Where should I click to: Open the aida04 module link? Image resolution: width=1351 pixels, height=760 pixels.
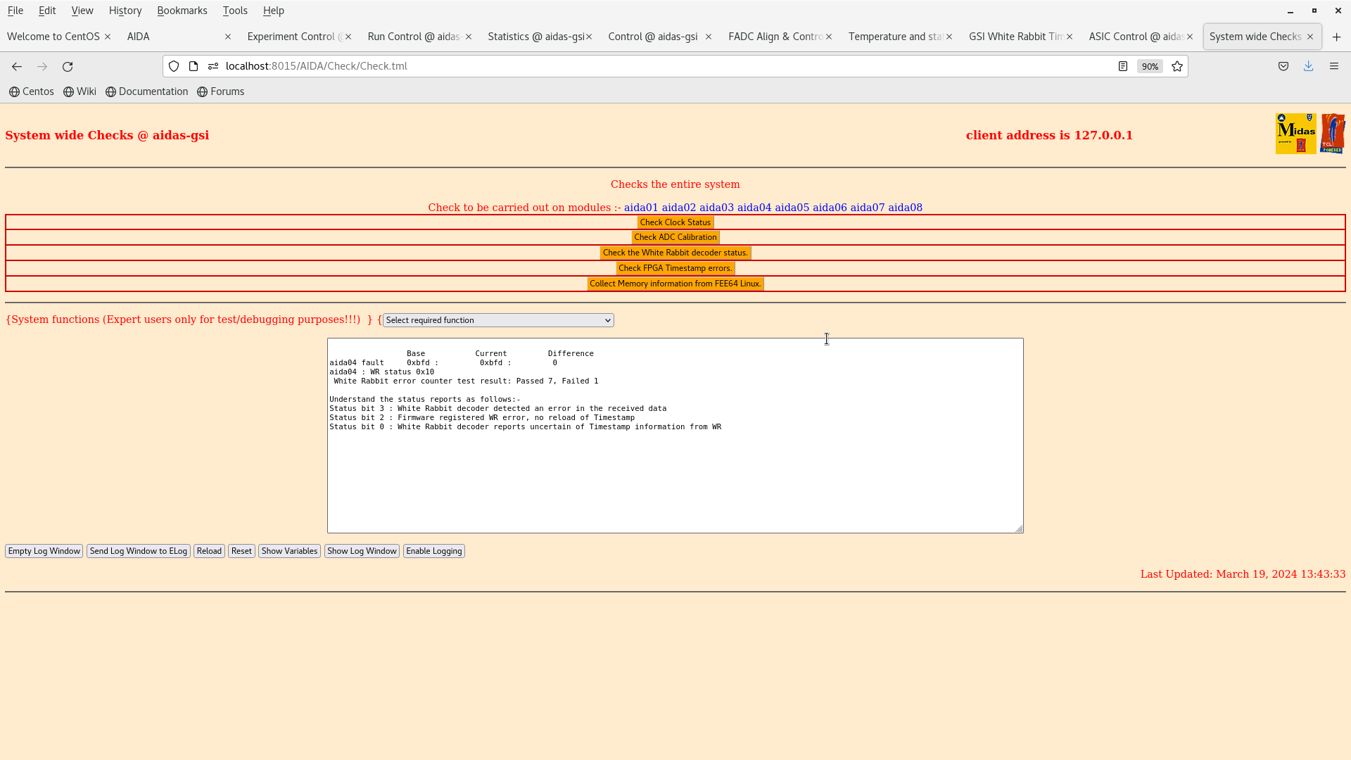[754, 208]
